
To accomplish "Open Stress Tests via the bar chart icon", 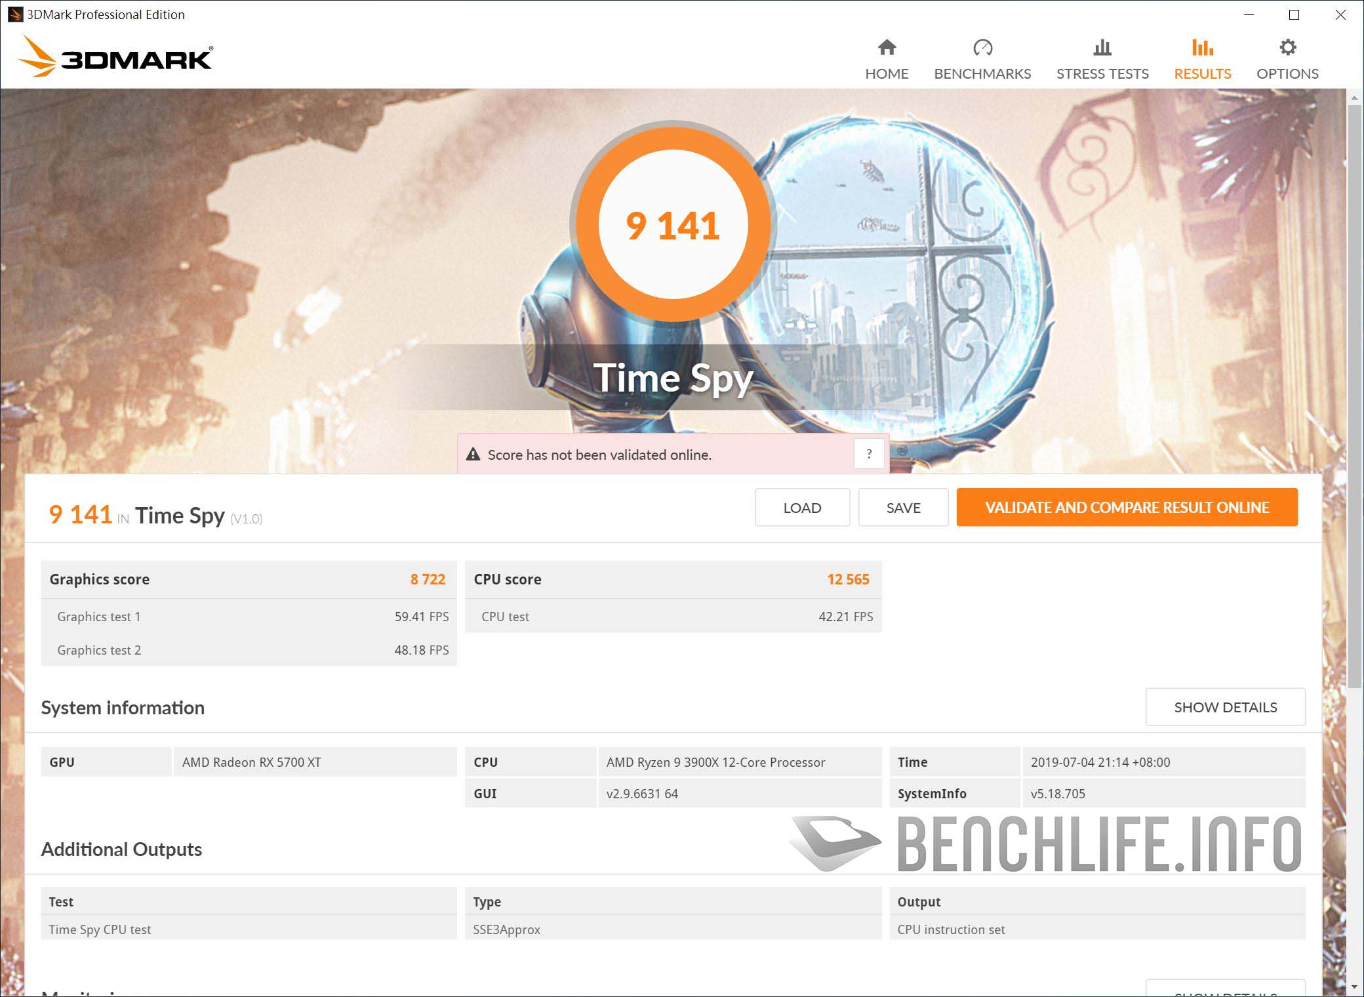I will click(1102, 47).
